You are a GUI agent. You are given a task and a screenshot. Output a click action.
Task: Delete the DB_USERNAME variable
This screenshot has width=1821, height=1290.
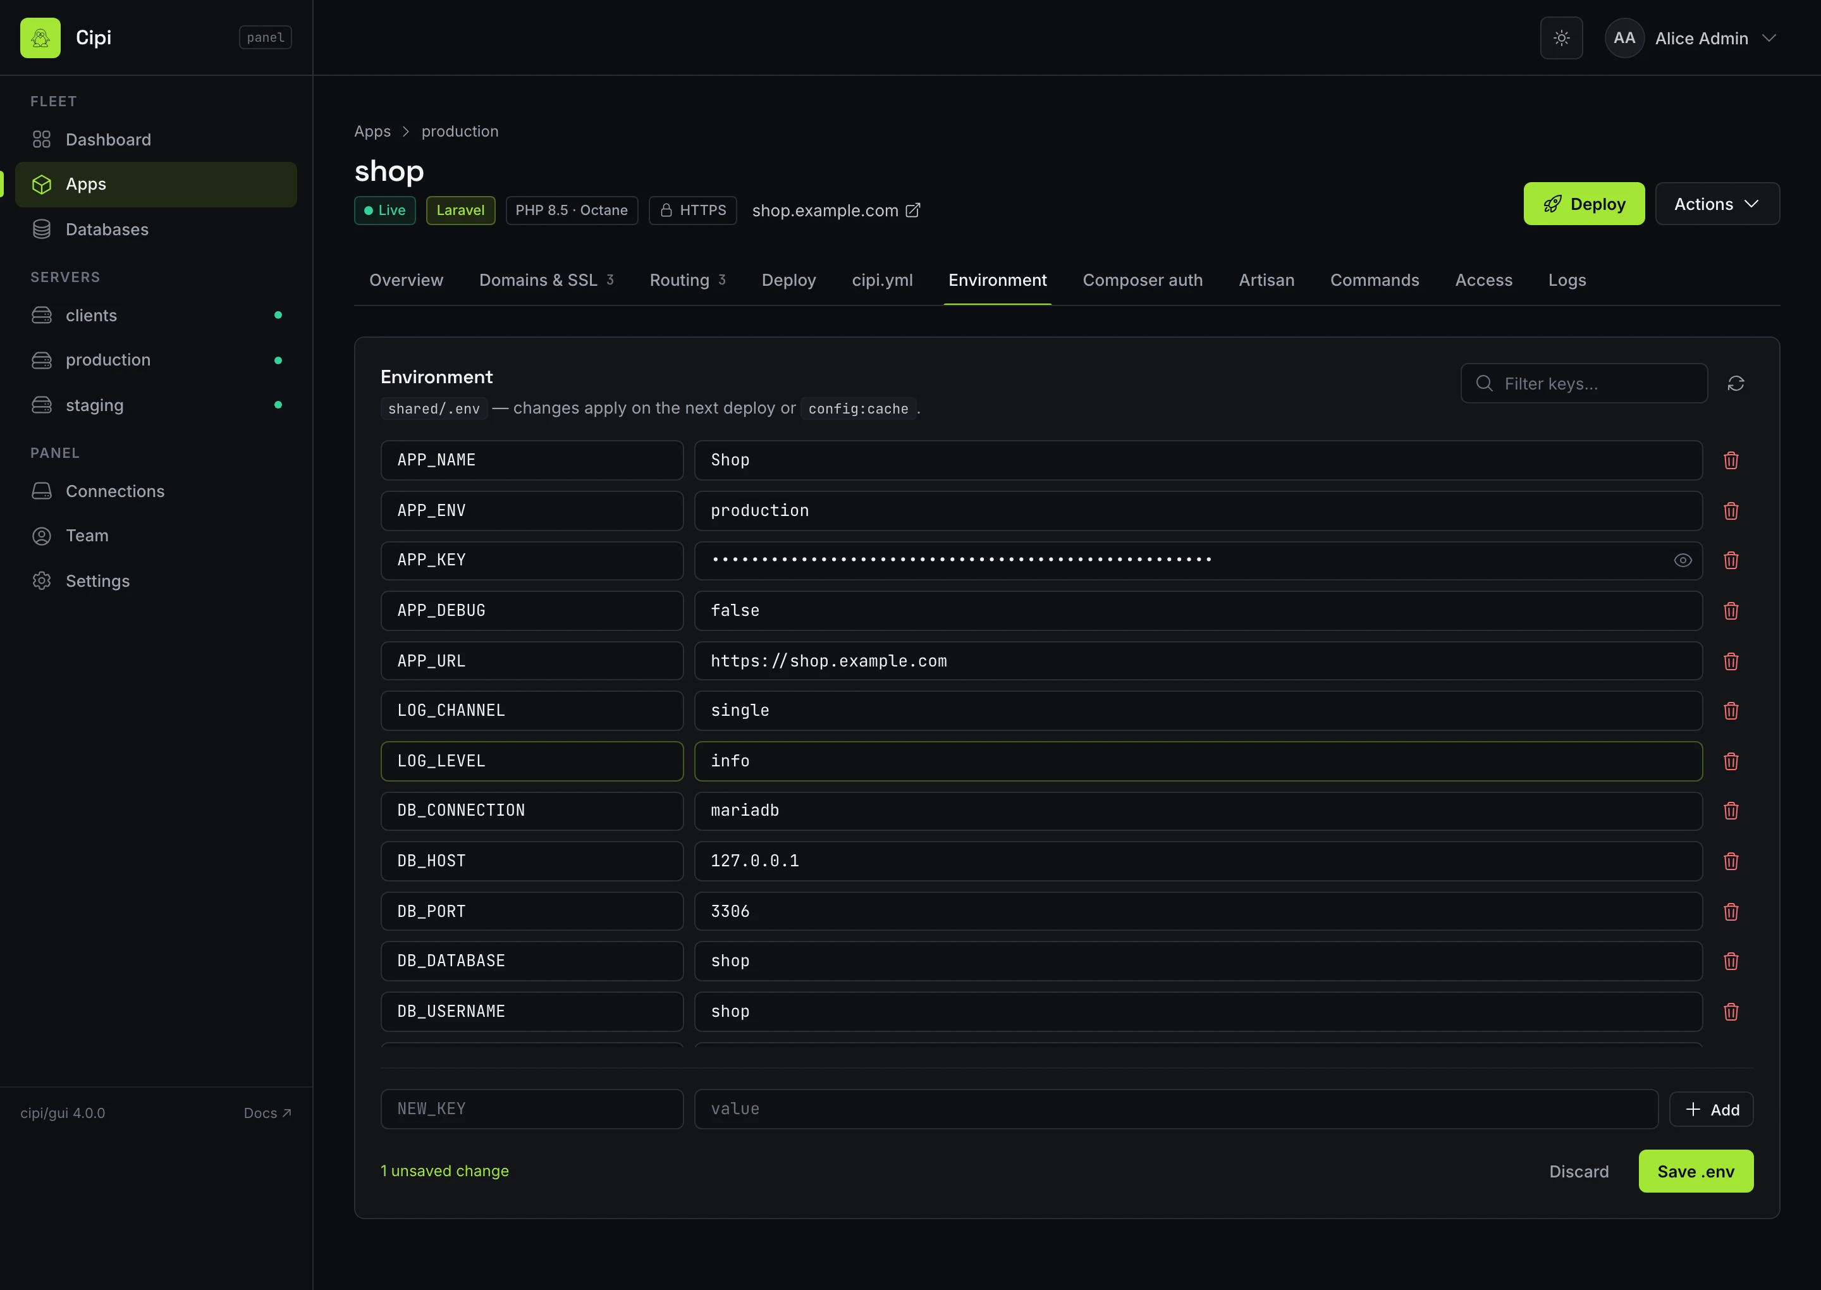point(1731,1011)
